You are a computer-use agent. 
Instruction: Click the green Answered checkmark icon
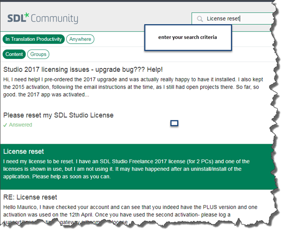tap(5, 125)
